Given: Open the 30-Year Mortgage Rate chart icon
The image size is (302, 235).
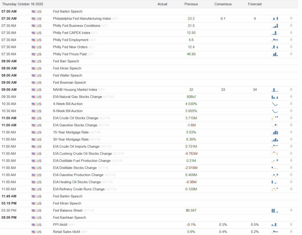Looking at the screenshot, I should pyautogui.click(x=275, y=139).
